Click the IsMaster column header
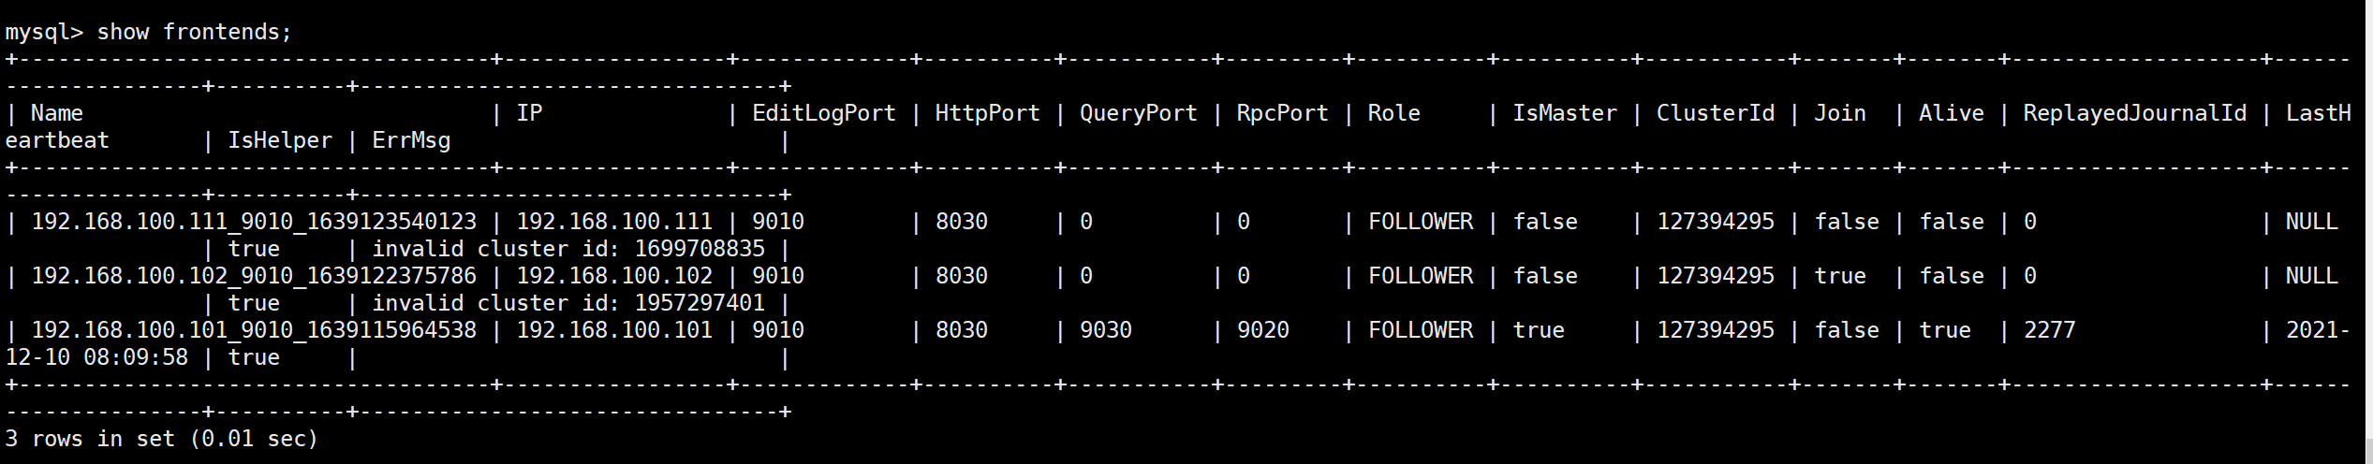Image resolution: width=2373 pixels, height=464 pixels. 1565,114
